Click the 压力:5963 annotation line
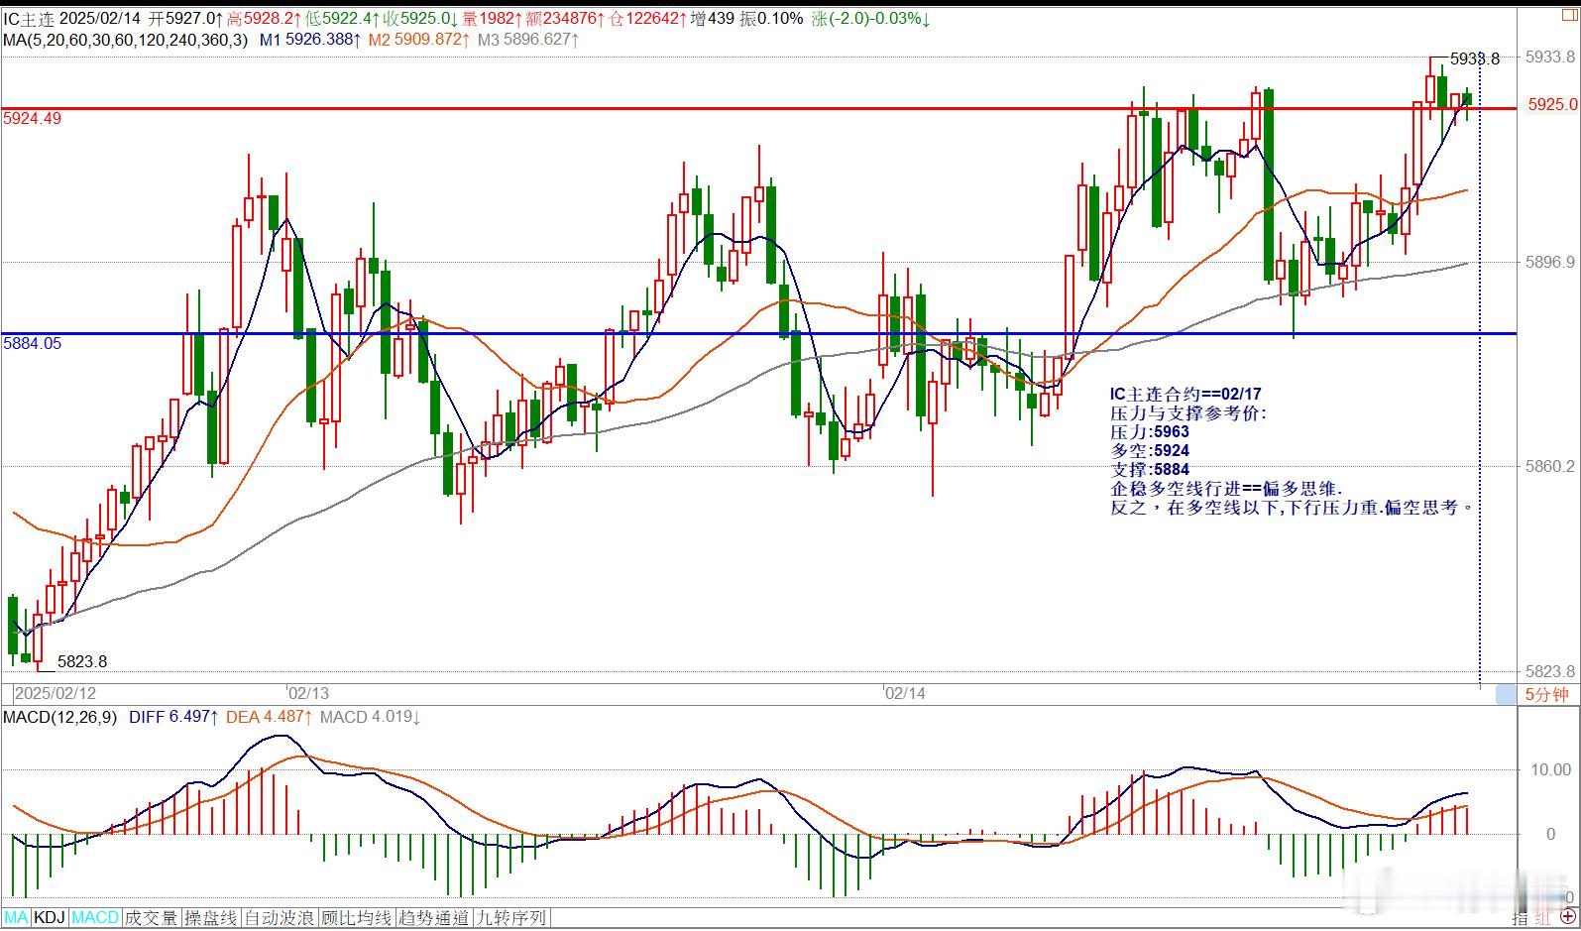Viewport: 1581px width, 931px height. (1150, 432)
